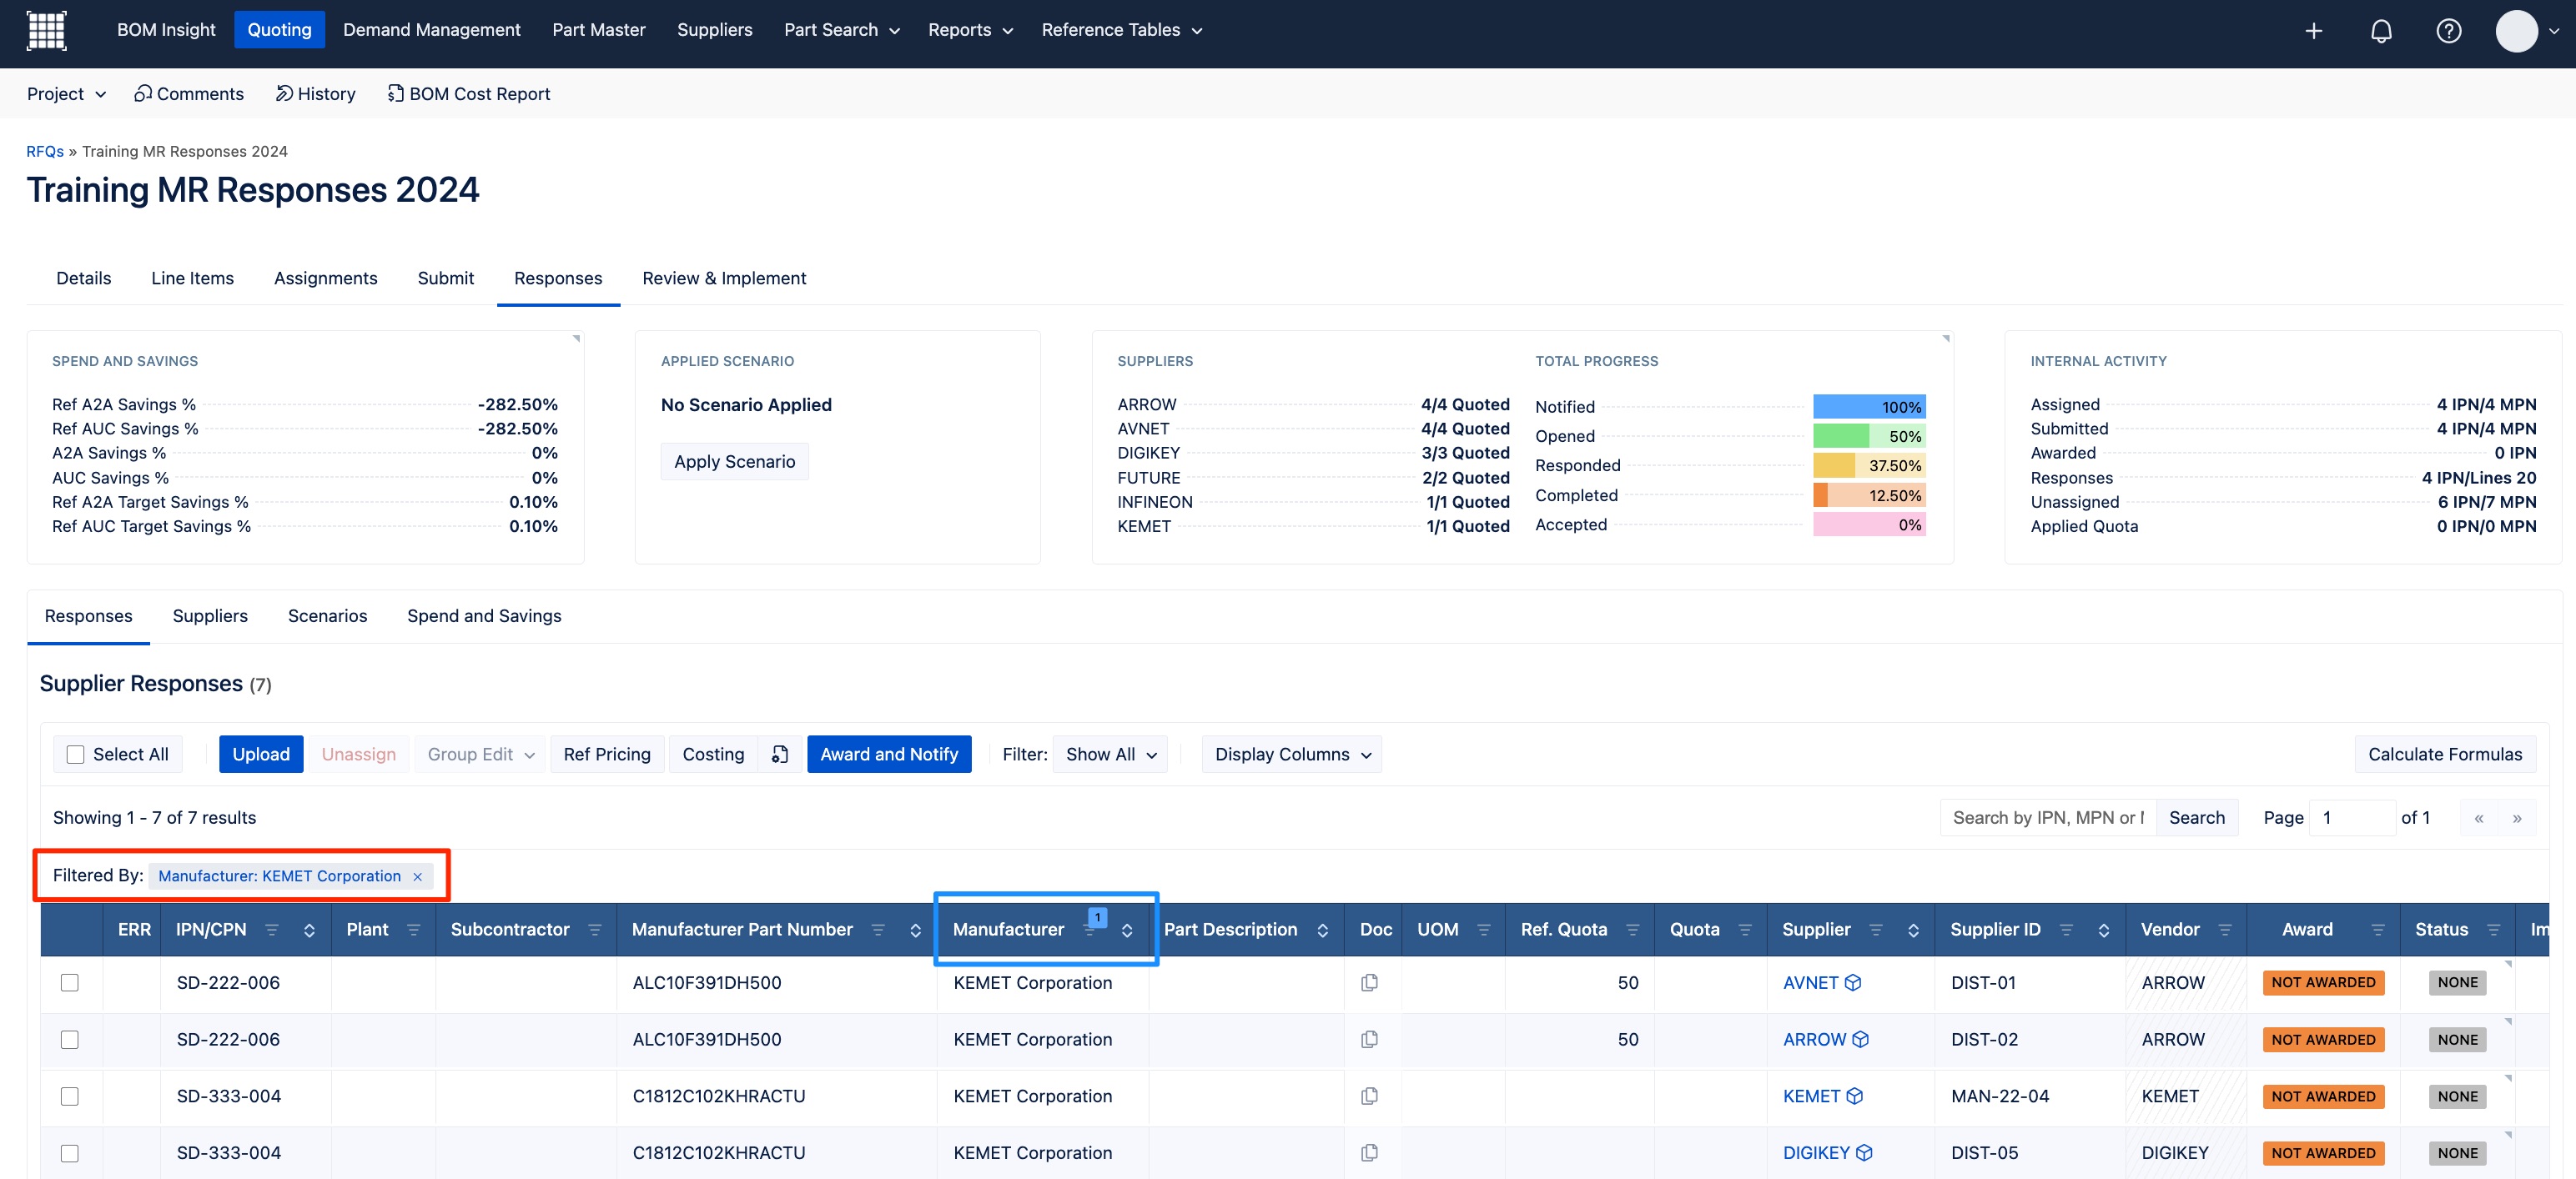The image size is (2576, 1179).
Task: Check the Select All checkbox
Action: 75,755
